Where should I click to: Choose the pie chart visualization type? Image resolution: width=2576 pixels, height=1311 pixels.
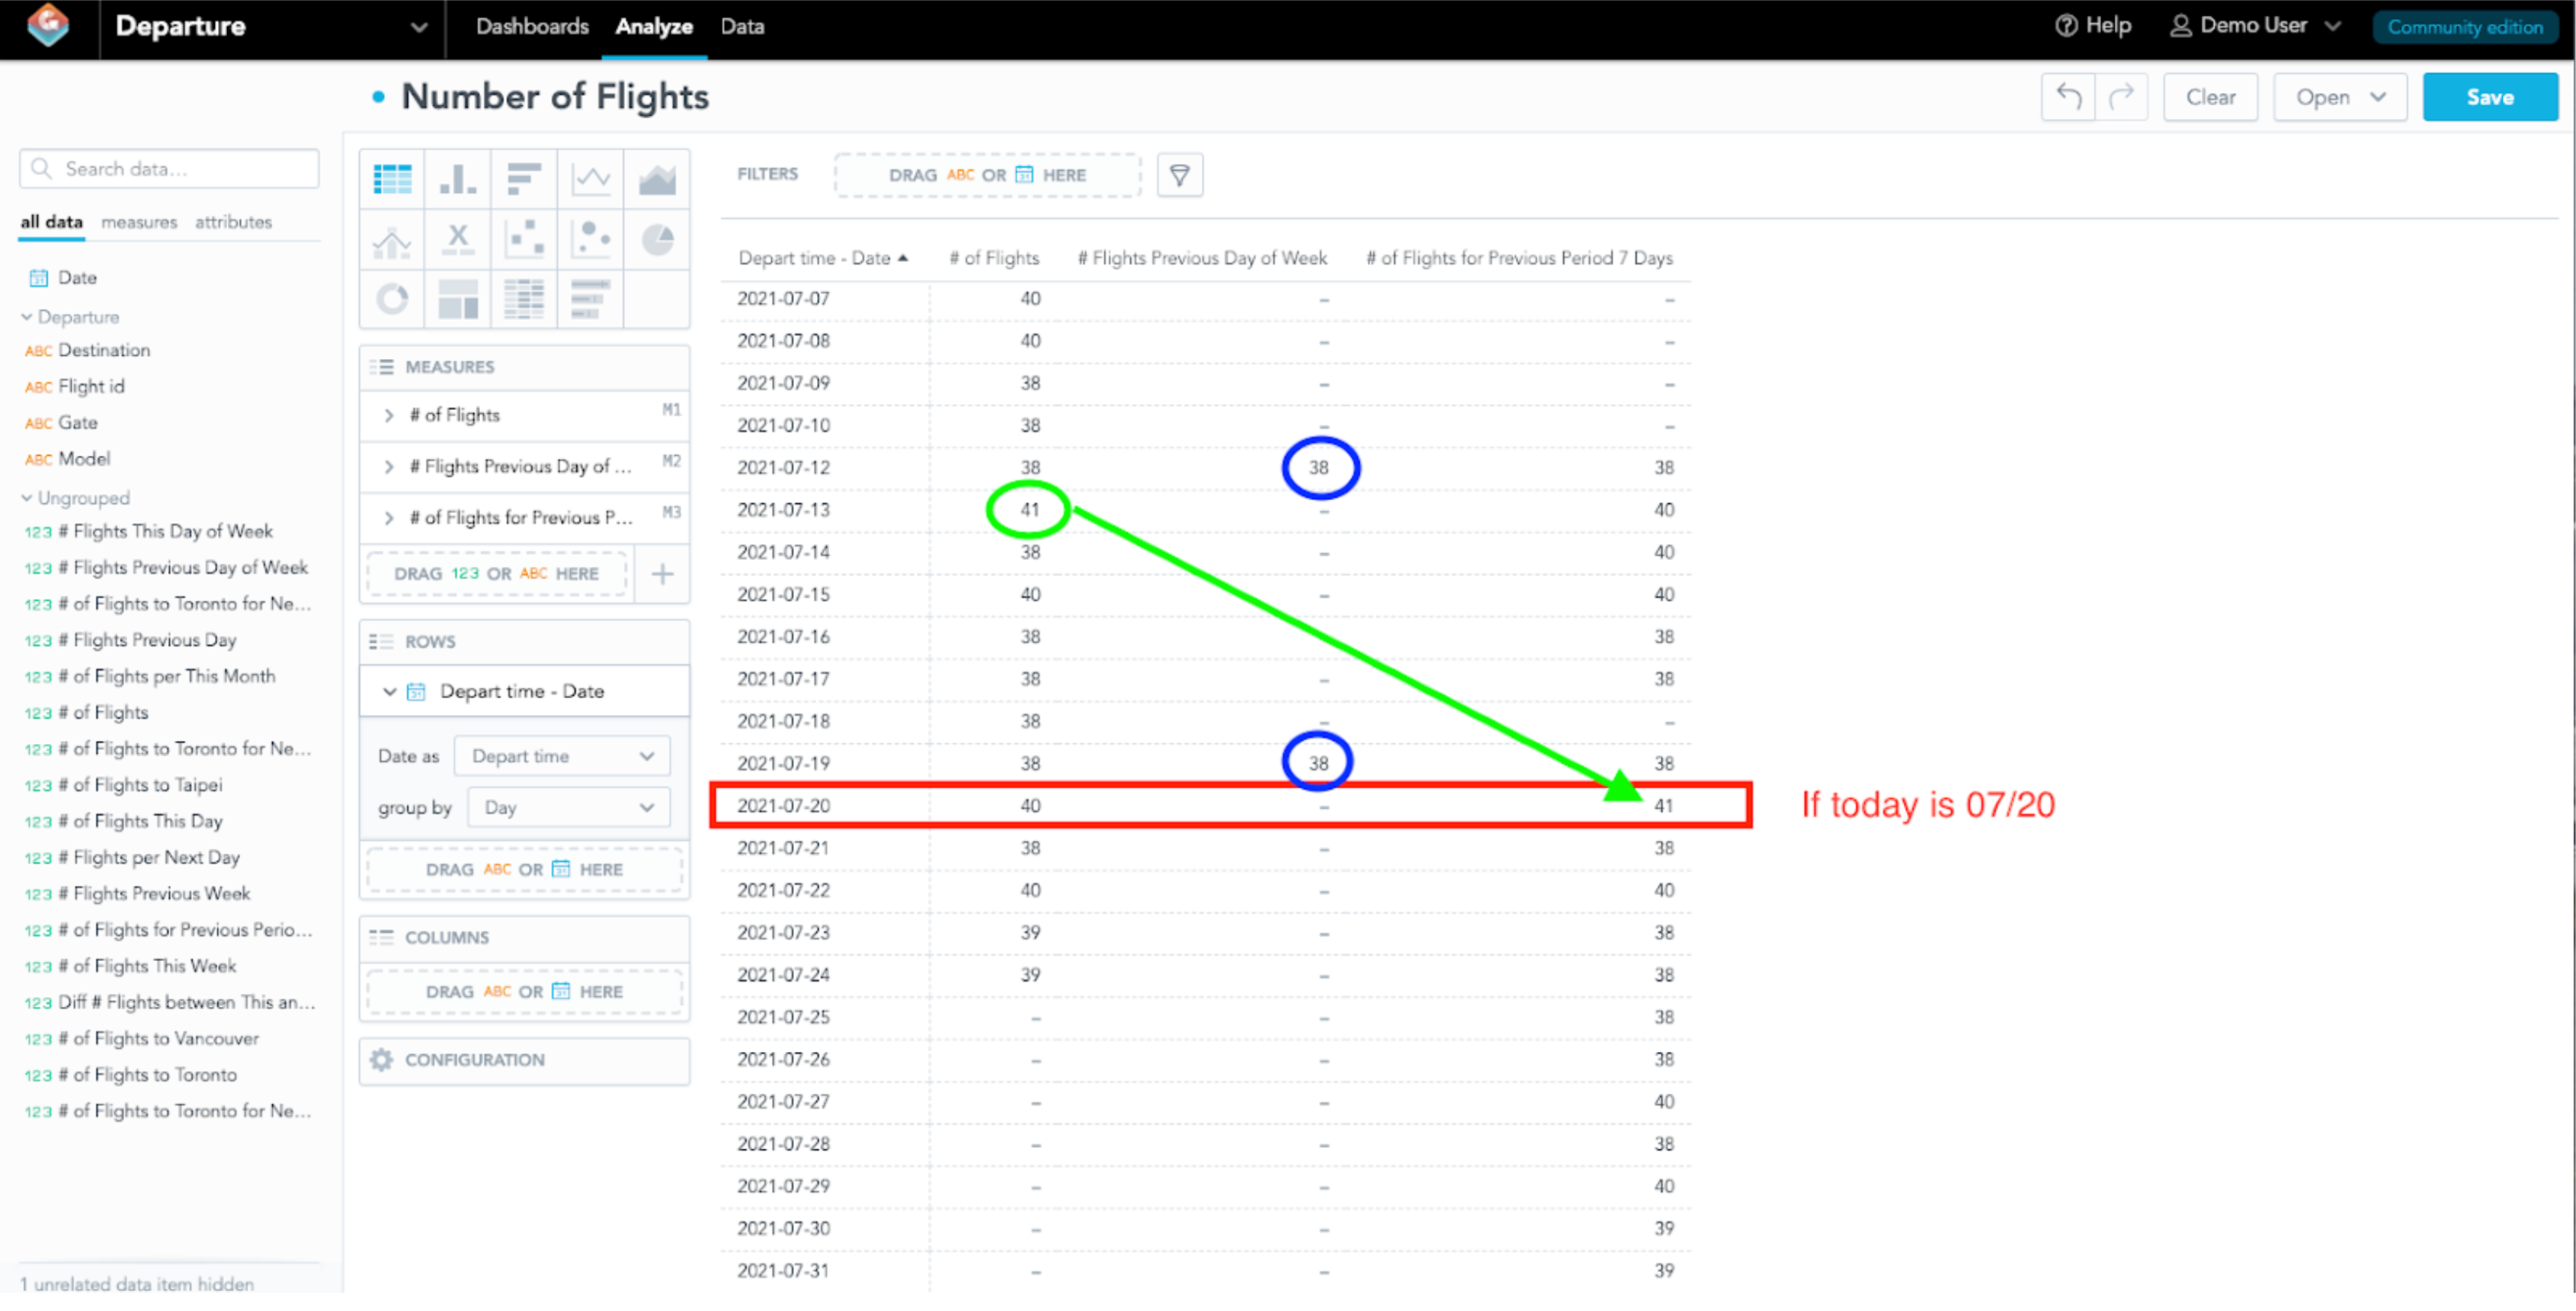(656, 238)
